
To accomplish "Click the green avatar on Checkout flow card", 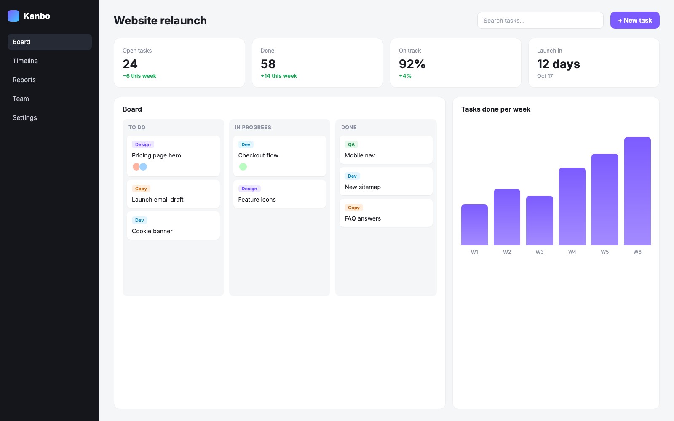I will [x=243, y=167].
